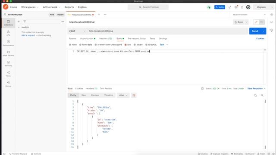Click the Invite button
Screen dimensions: 276x155
pyautogui.click(x=220, y=7)
